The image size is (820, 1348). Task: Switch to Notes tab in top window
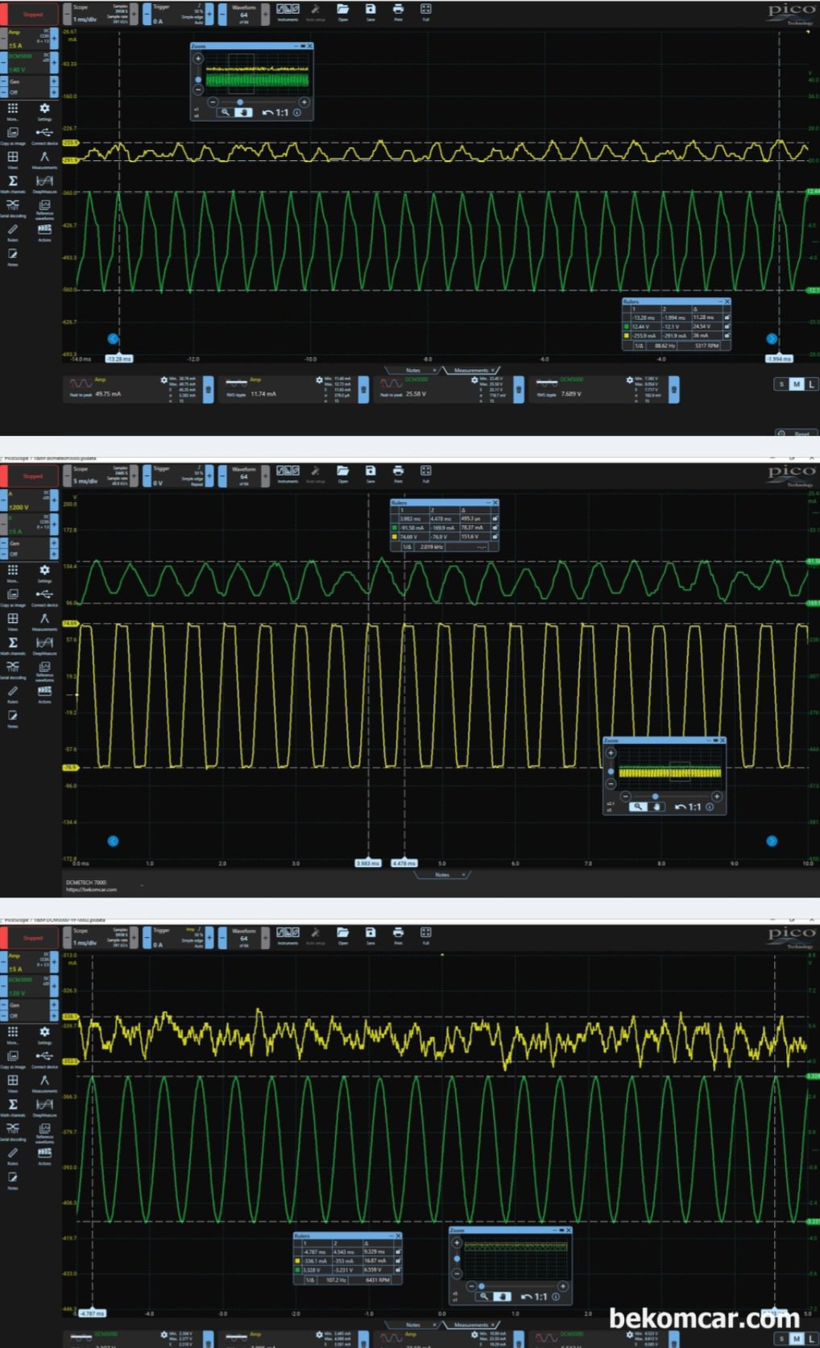[x=413, y=370]
